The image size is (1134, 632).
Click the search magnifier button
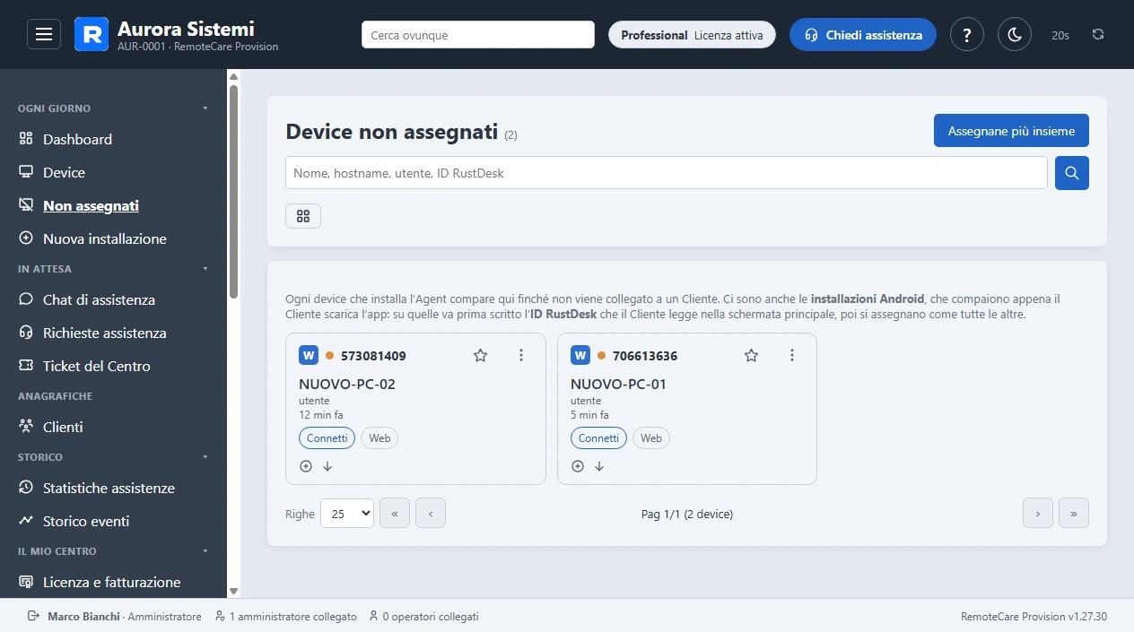1072,173
